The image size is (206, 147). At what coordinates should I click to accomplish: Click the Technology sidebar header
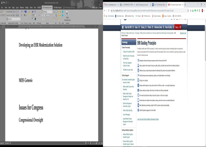(x=129, y=42)
